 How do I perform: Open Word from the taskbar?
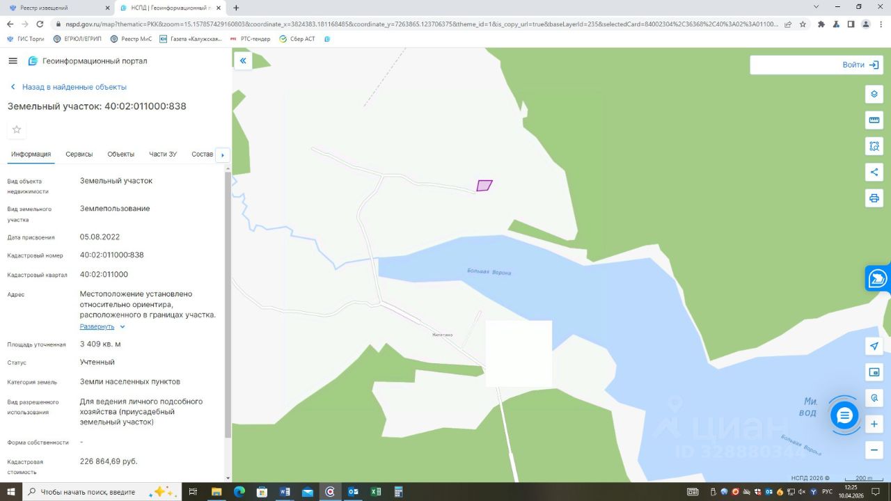click(x=285, y=492)
